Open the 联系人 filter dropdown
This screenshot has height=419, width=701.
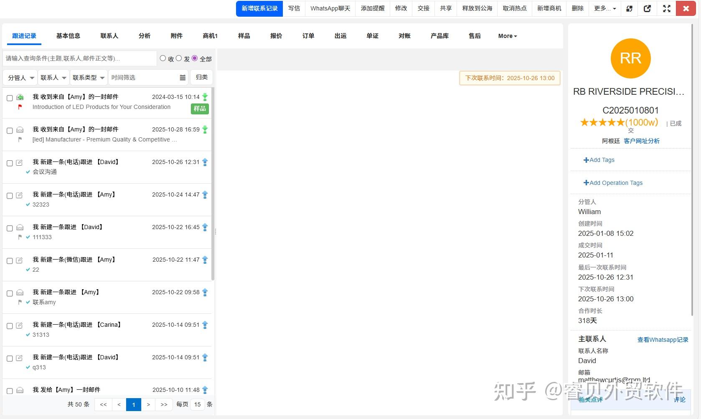[53, 78]
